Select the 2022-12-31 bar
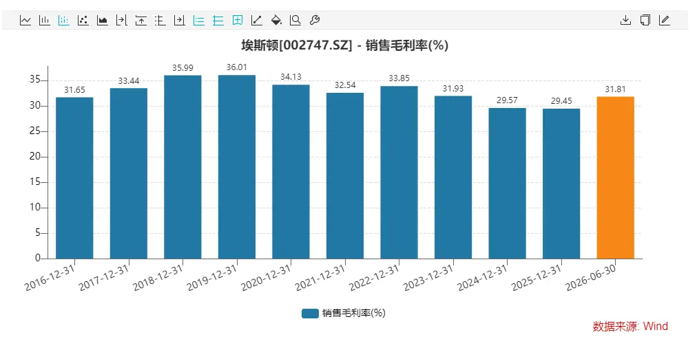 399,172
